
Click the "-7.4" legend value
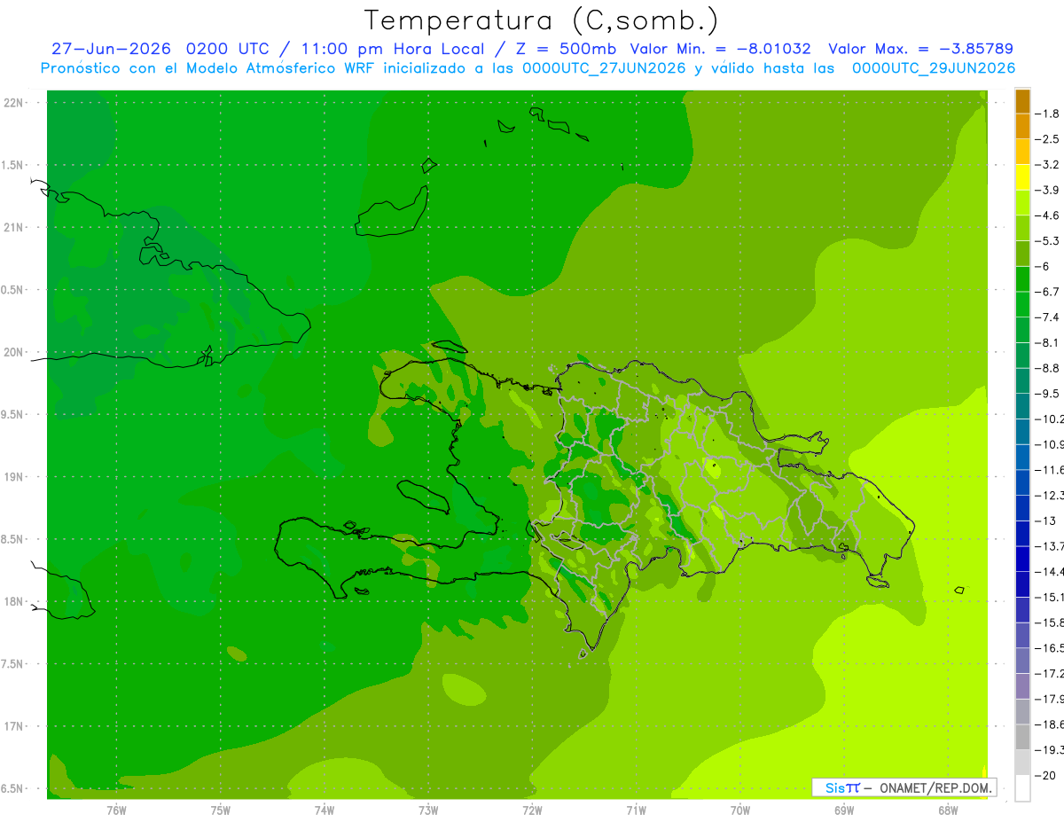(x=1048, y=317)
